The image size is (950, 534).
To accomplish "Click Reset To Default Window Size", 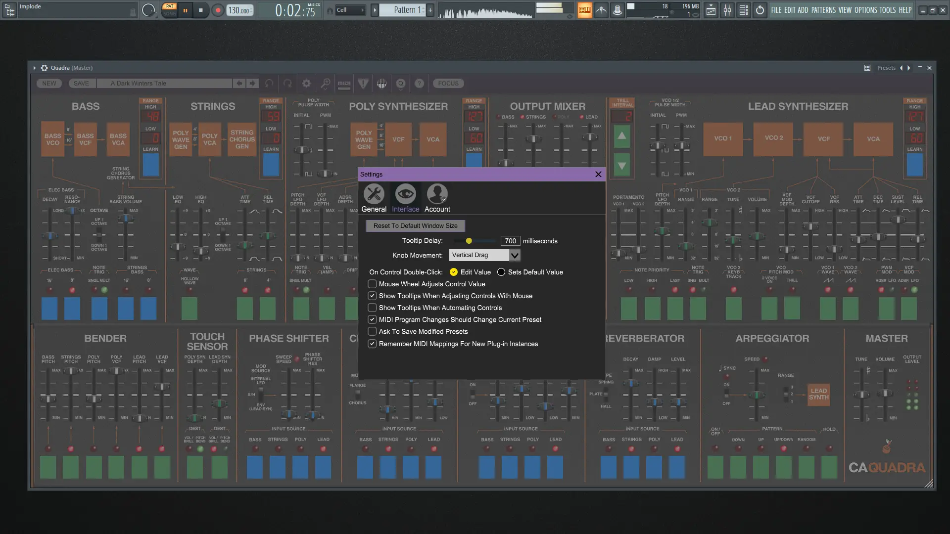I will pyautogui.click(x=415, y=225).
